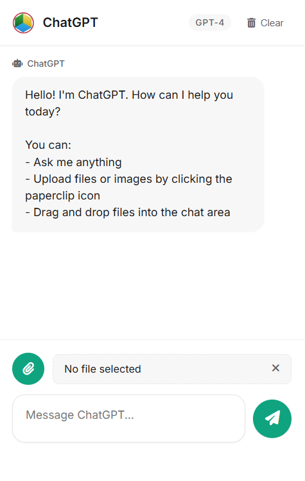Image resolution: width=305 pixels, height=481 pixels.
Task: Open the GPT-4 model selector badge
Action: [x=210, y=22]
